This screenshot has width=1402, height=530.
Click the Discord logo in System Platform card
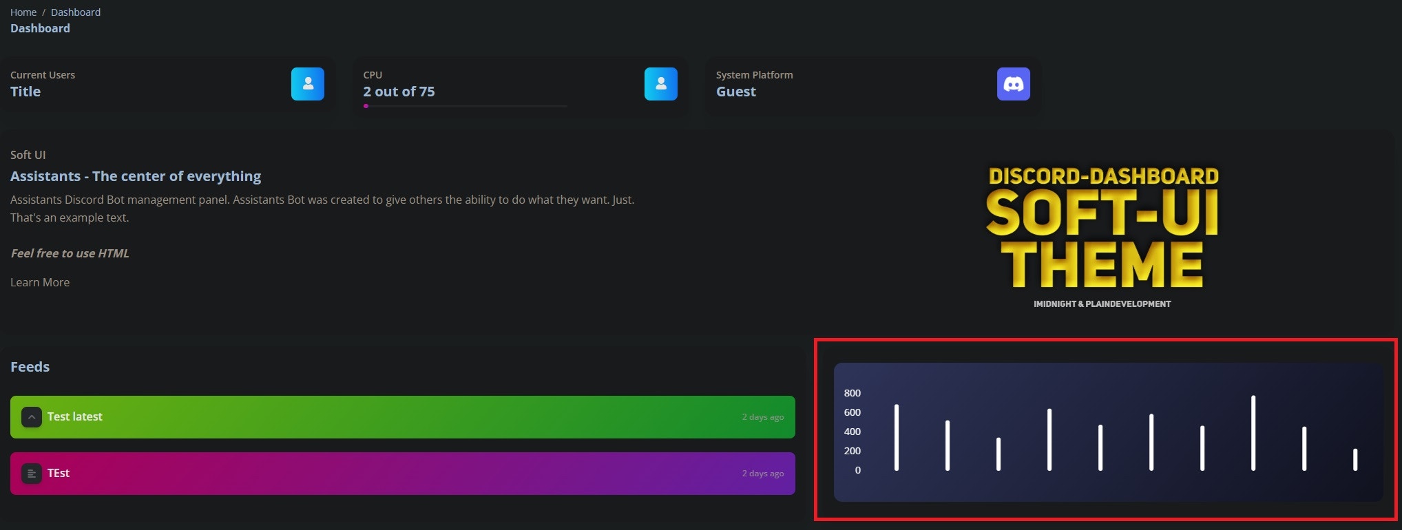1014,84
